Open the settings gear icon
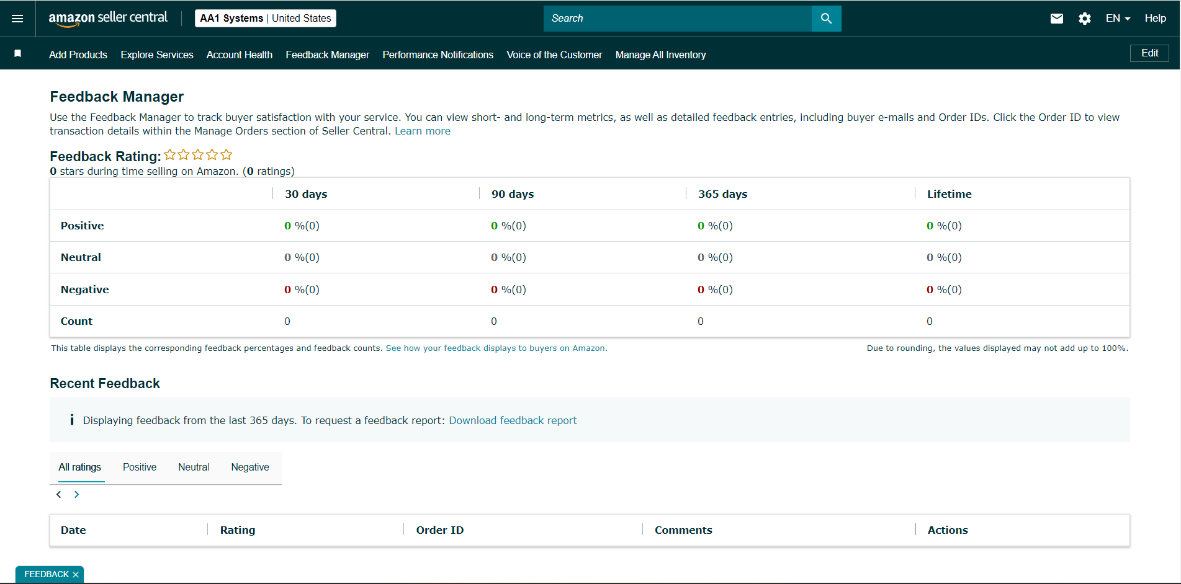The height and width of the screenshot is (584, 1181). pyautogui.click(x=1084, y=19)
